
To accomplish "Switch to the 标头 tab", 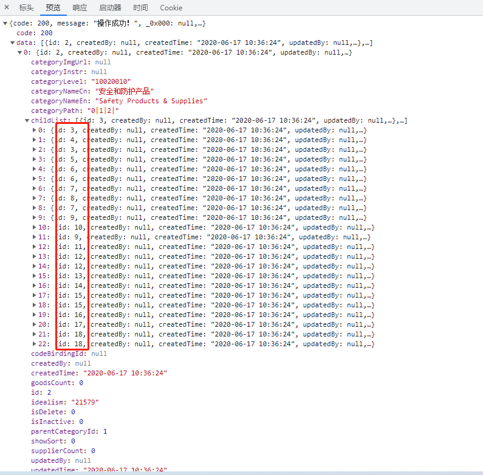I will [26, 8].
